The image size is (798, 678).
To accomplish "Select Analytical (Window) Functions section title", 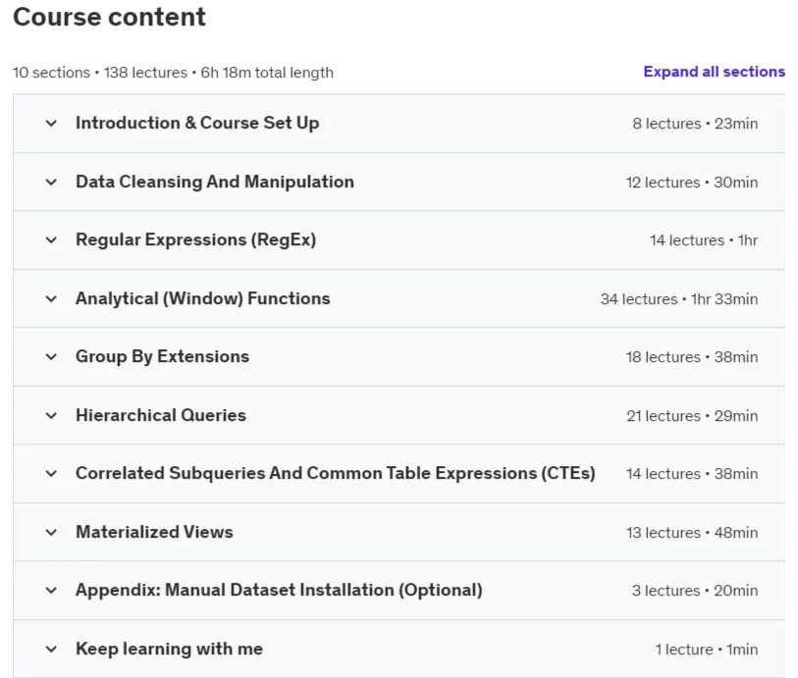I will 203,298.
